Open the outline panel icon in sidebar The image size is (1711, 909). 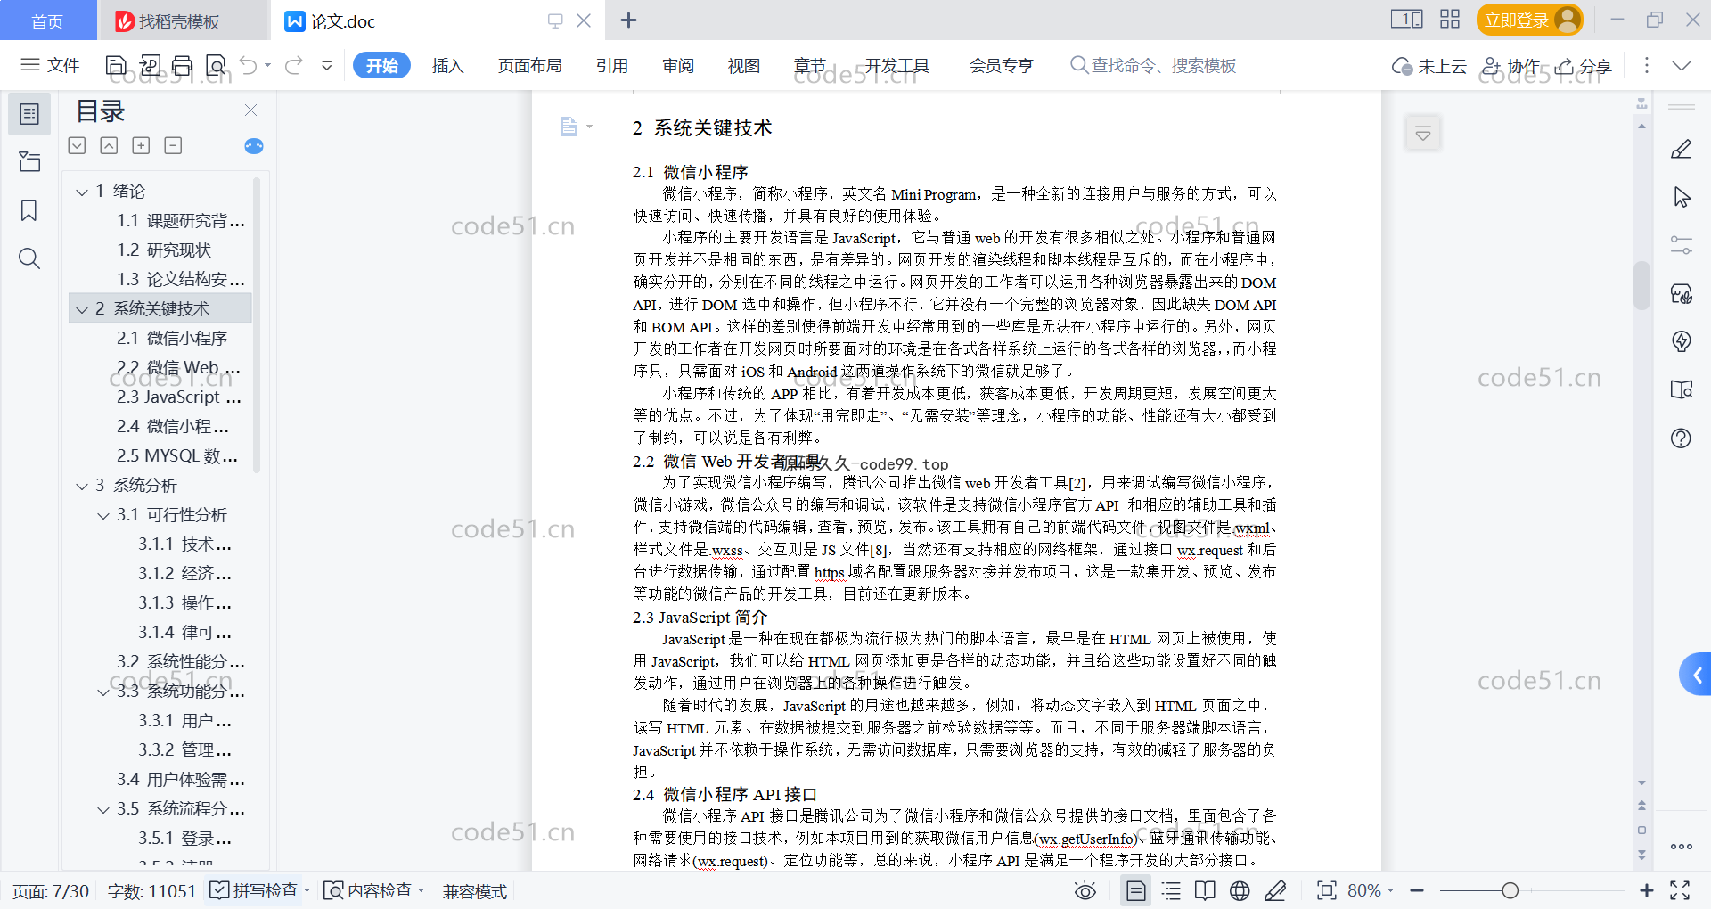29,114
